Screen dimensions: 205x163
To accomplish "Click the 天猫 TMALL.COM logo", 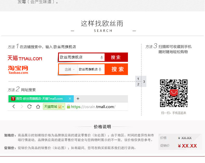I will coord(25,58).
